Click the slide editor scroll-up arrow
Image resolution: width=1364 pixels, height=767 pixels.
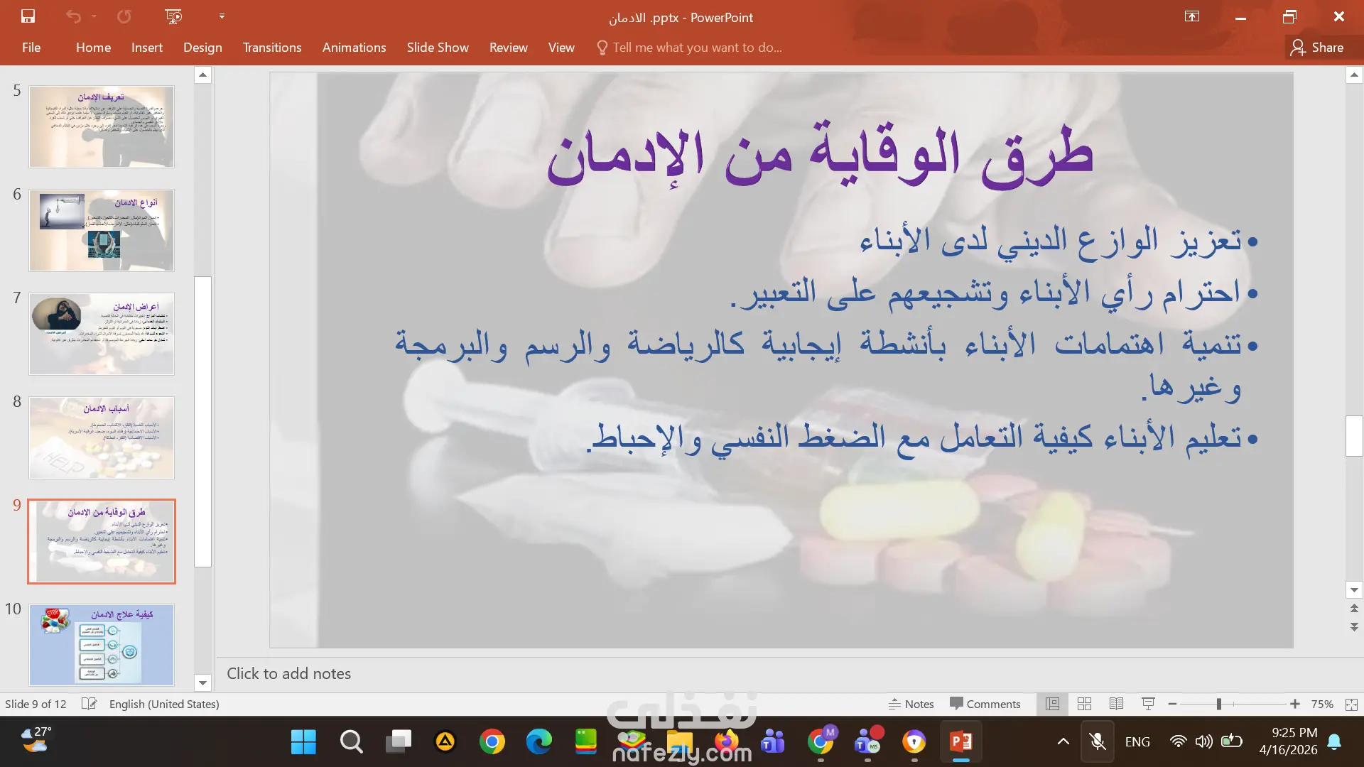click(x=1354, y=75)
